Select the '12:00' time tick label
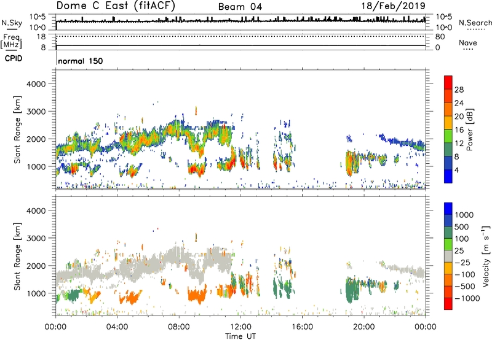 [240, 327]
